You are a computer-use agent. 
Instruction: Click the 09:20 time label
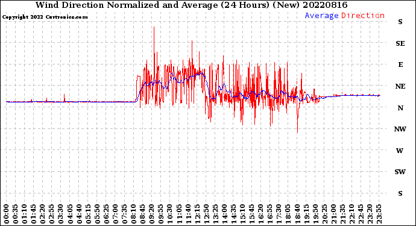pos(152,214)
